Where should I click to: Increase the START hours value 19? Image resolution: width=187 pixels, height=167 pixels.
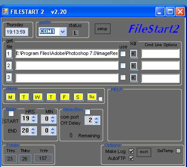(33, 117)
